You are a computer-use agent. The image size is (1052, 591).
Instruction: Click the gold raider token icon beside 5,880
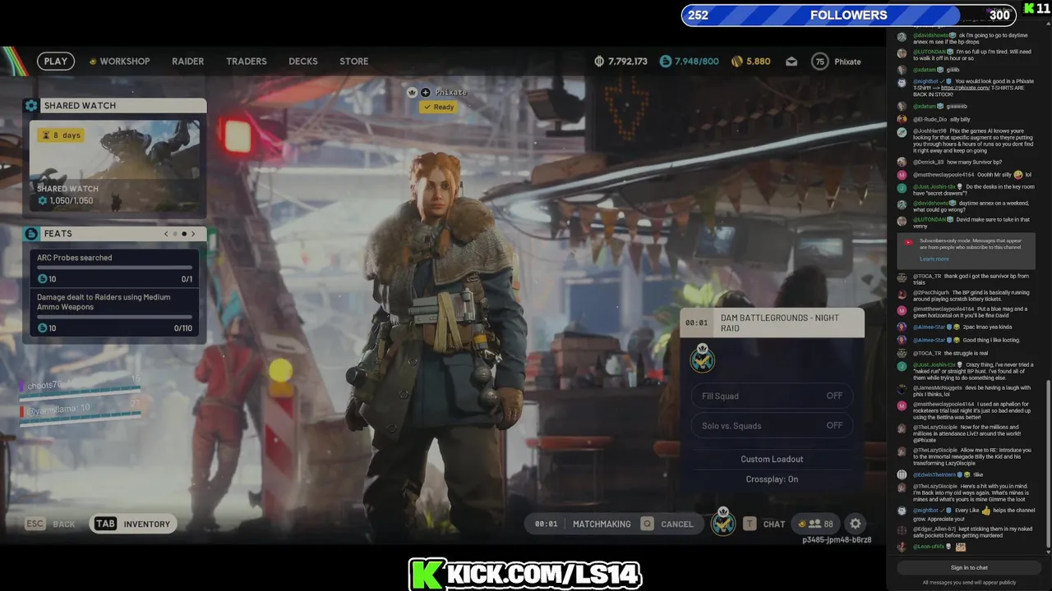[x=737, y=62]
